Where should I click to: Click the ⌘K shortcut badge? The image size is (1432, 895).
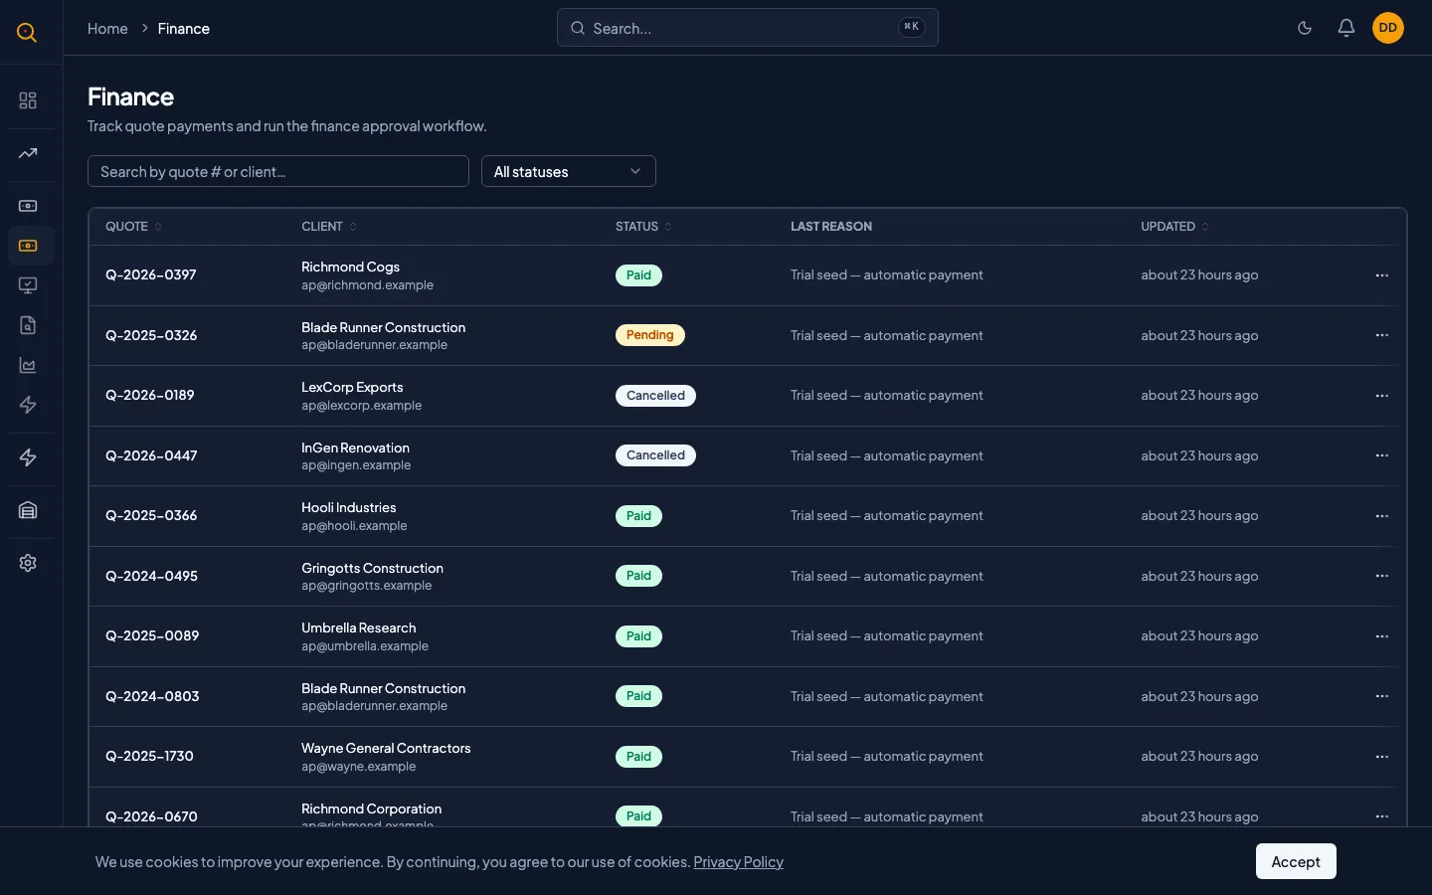[x=911, y=27]
